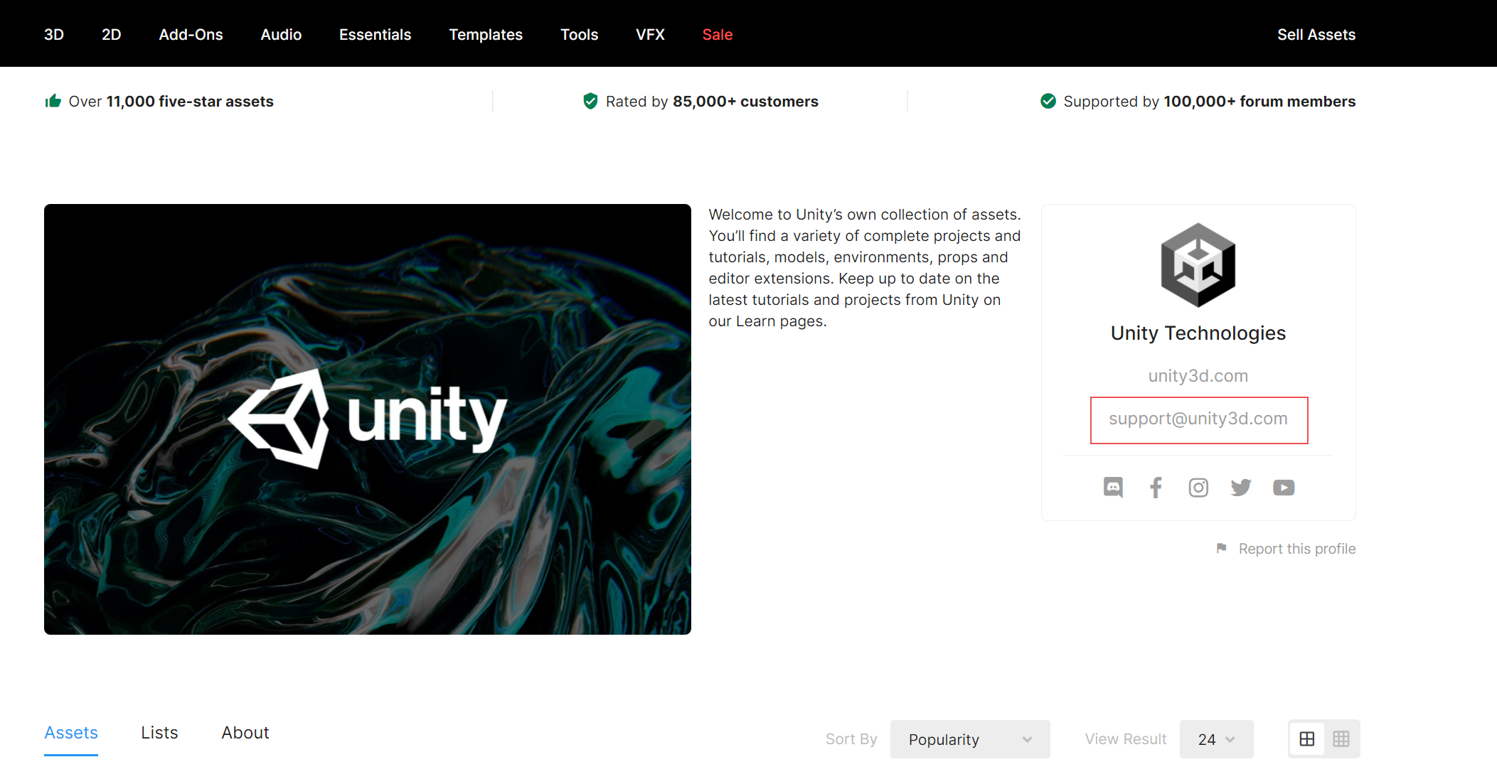
Task: Open the Templates menu
Action: click(486, 34)
